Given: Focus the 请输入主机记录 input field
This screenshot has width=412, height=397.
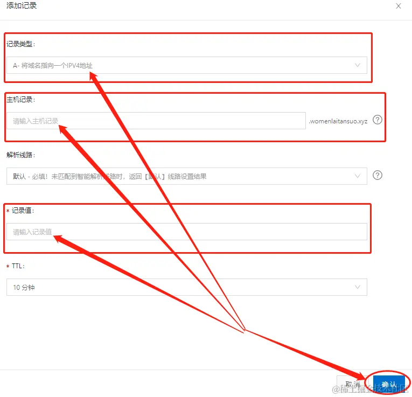Looking at the screenshot, I should click(156, 121).
